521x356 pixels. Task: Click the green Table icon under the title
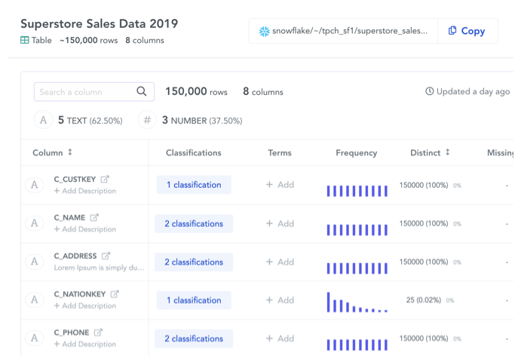25,40
